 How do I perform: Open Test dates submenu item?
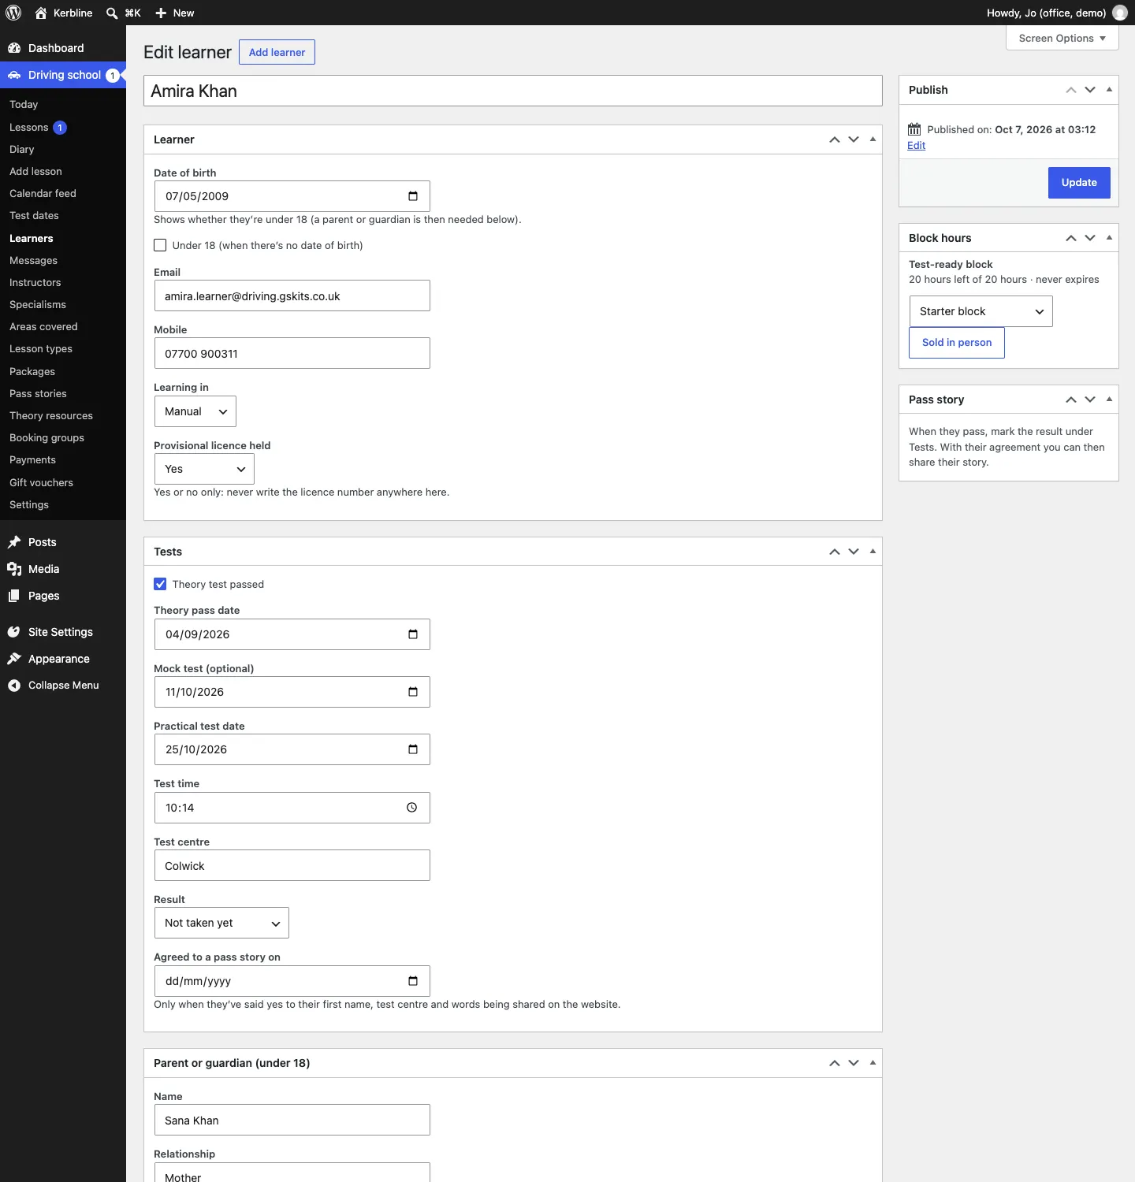(x=34, y=215)
